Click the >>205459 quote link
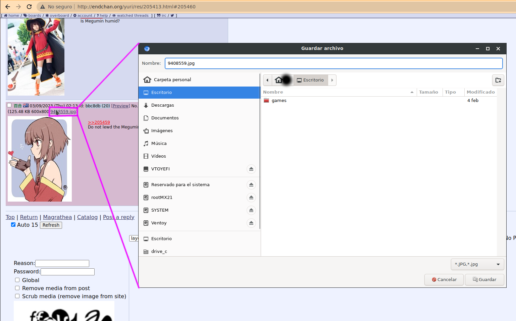The height and width of the screenshot is (321, 516). [99, 122]
